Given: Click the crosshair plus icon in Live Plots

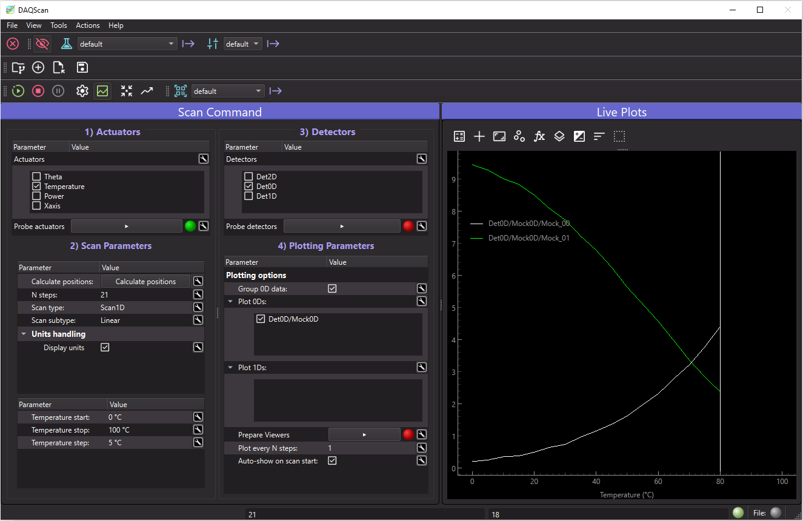Looking at the screenshot, I should pos(479,136).
